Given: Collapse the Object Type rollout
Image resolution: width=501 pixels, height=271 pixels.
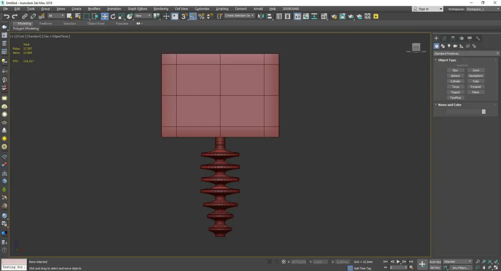Looking at the screenshot, I should [x=447, y=60].
